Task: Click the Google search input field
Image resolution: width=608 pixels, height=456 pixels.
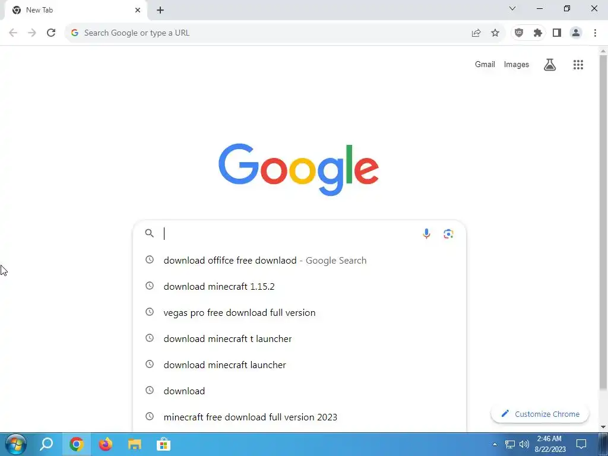Action: (x=291, y=233)
